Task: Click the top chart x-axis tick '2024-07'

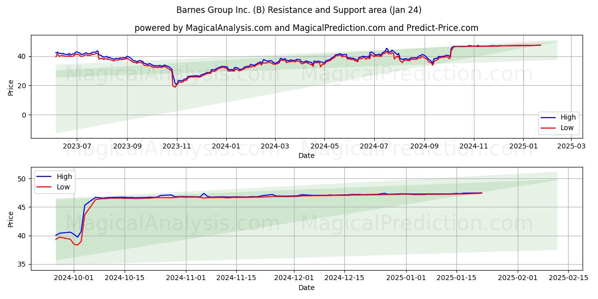Action: coord(374,147)
